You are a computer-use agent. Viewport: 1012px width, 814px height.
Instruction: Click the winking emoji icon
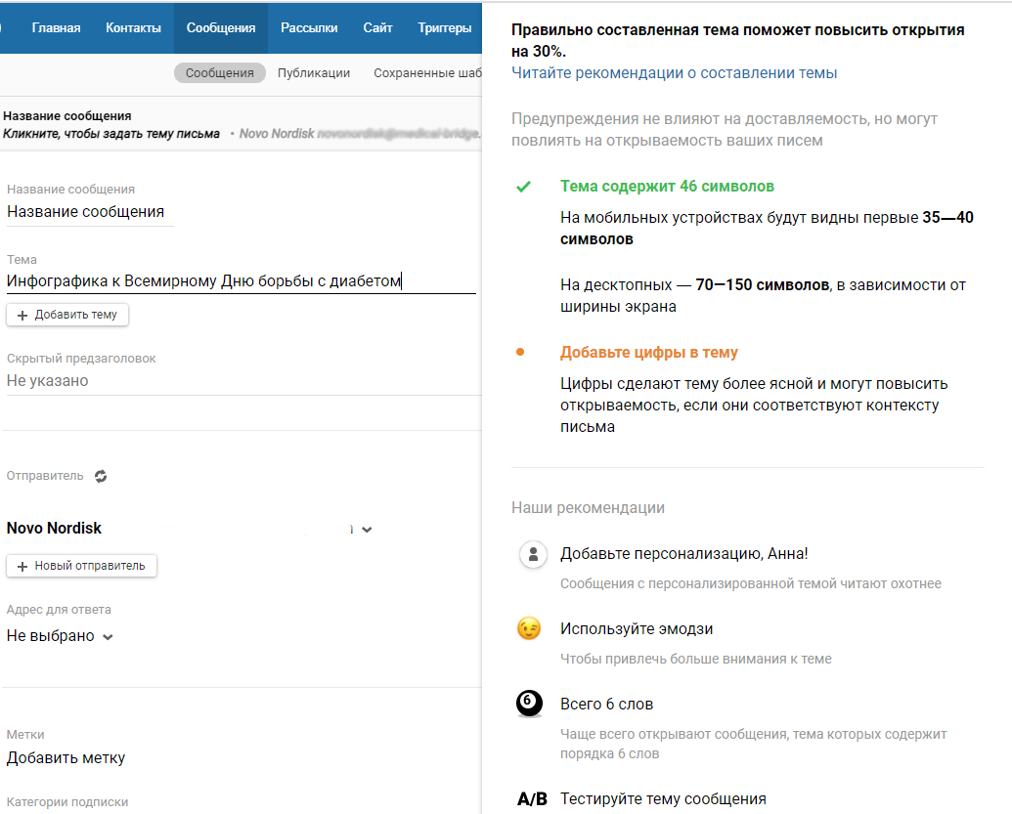click(x=529, y=629)
